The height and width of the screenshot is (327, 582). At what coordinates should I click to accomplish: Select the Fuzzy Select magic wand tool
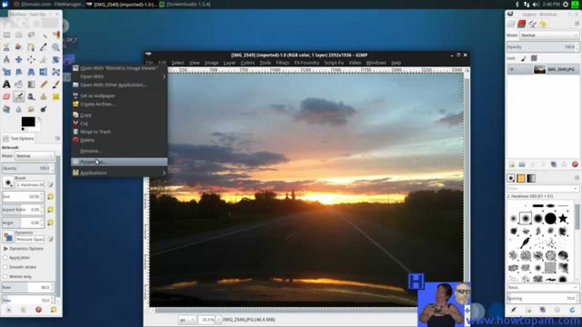click(x=44, y=35)
